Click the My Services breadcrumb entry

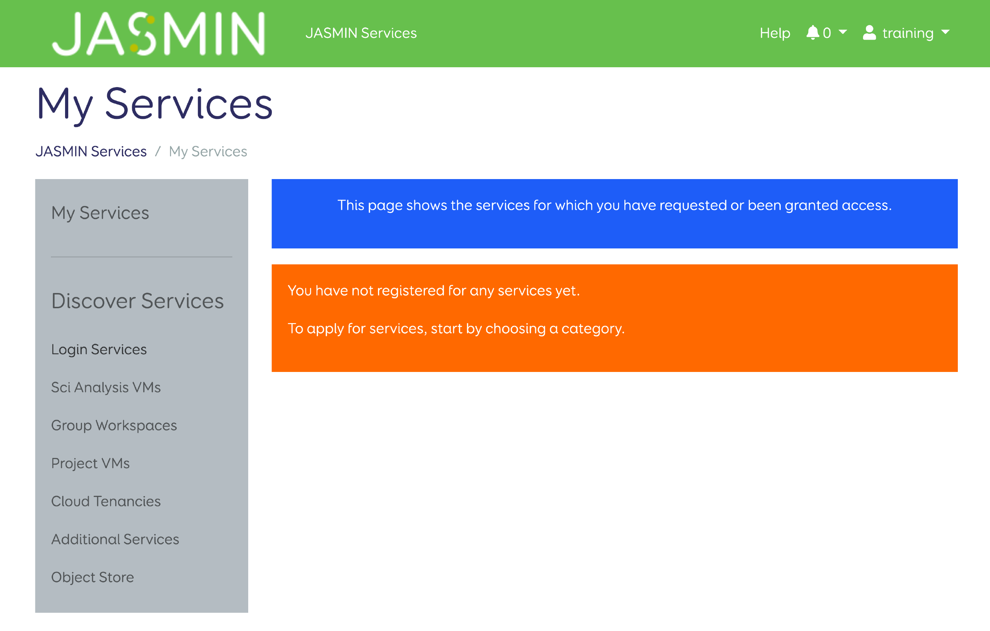[207, 151]
